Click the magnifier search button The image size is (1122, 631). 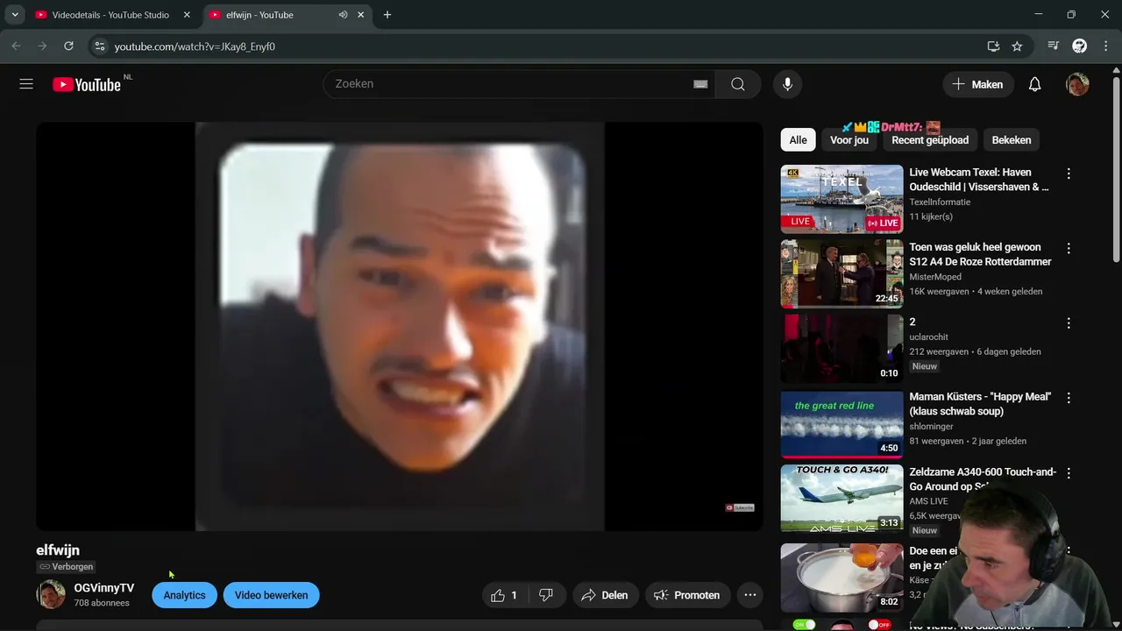[x=738, y=84]
